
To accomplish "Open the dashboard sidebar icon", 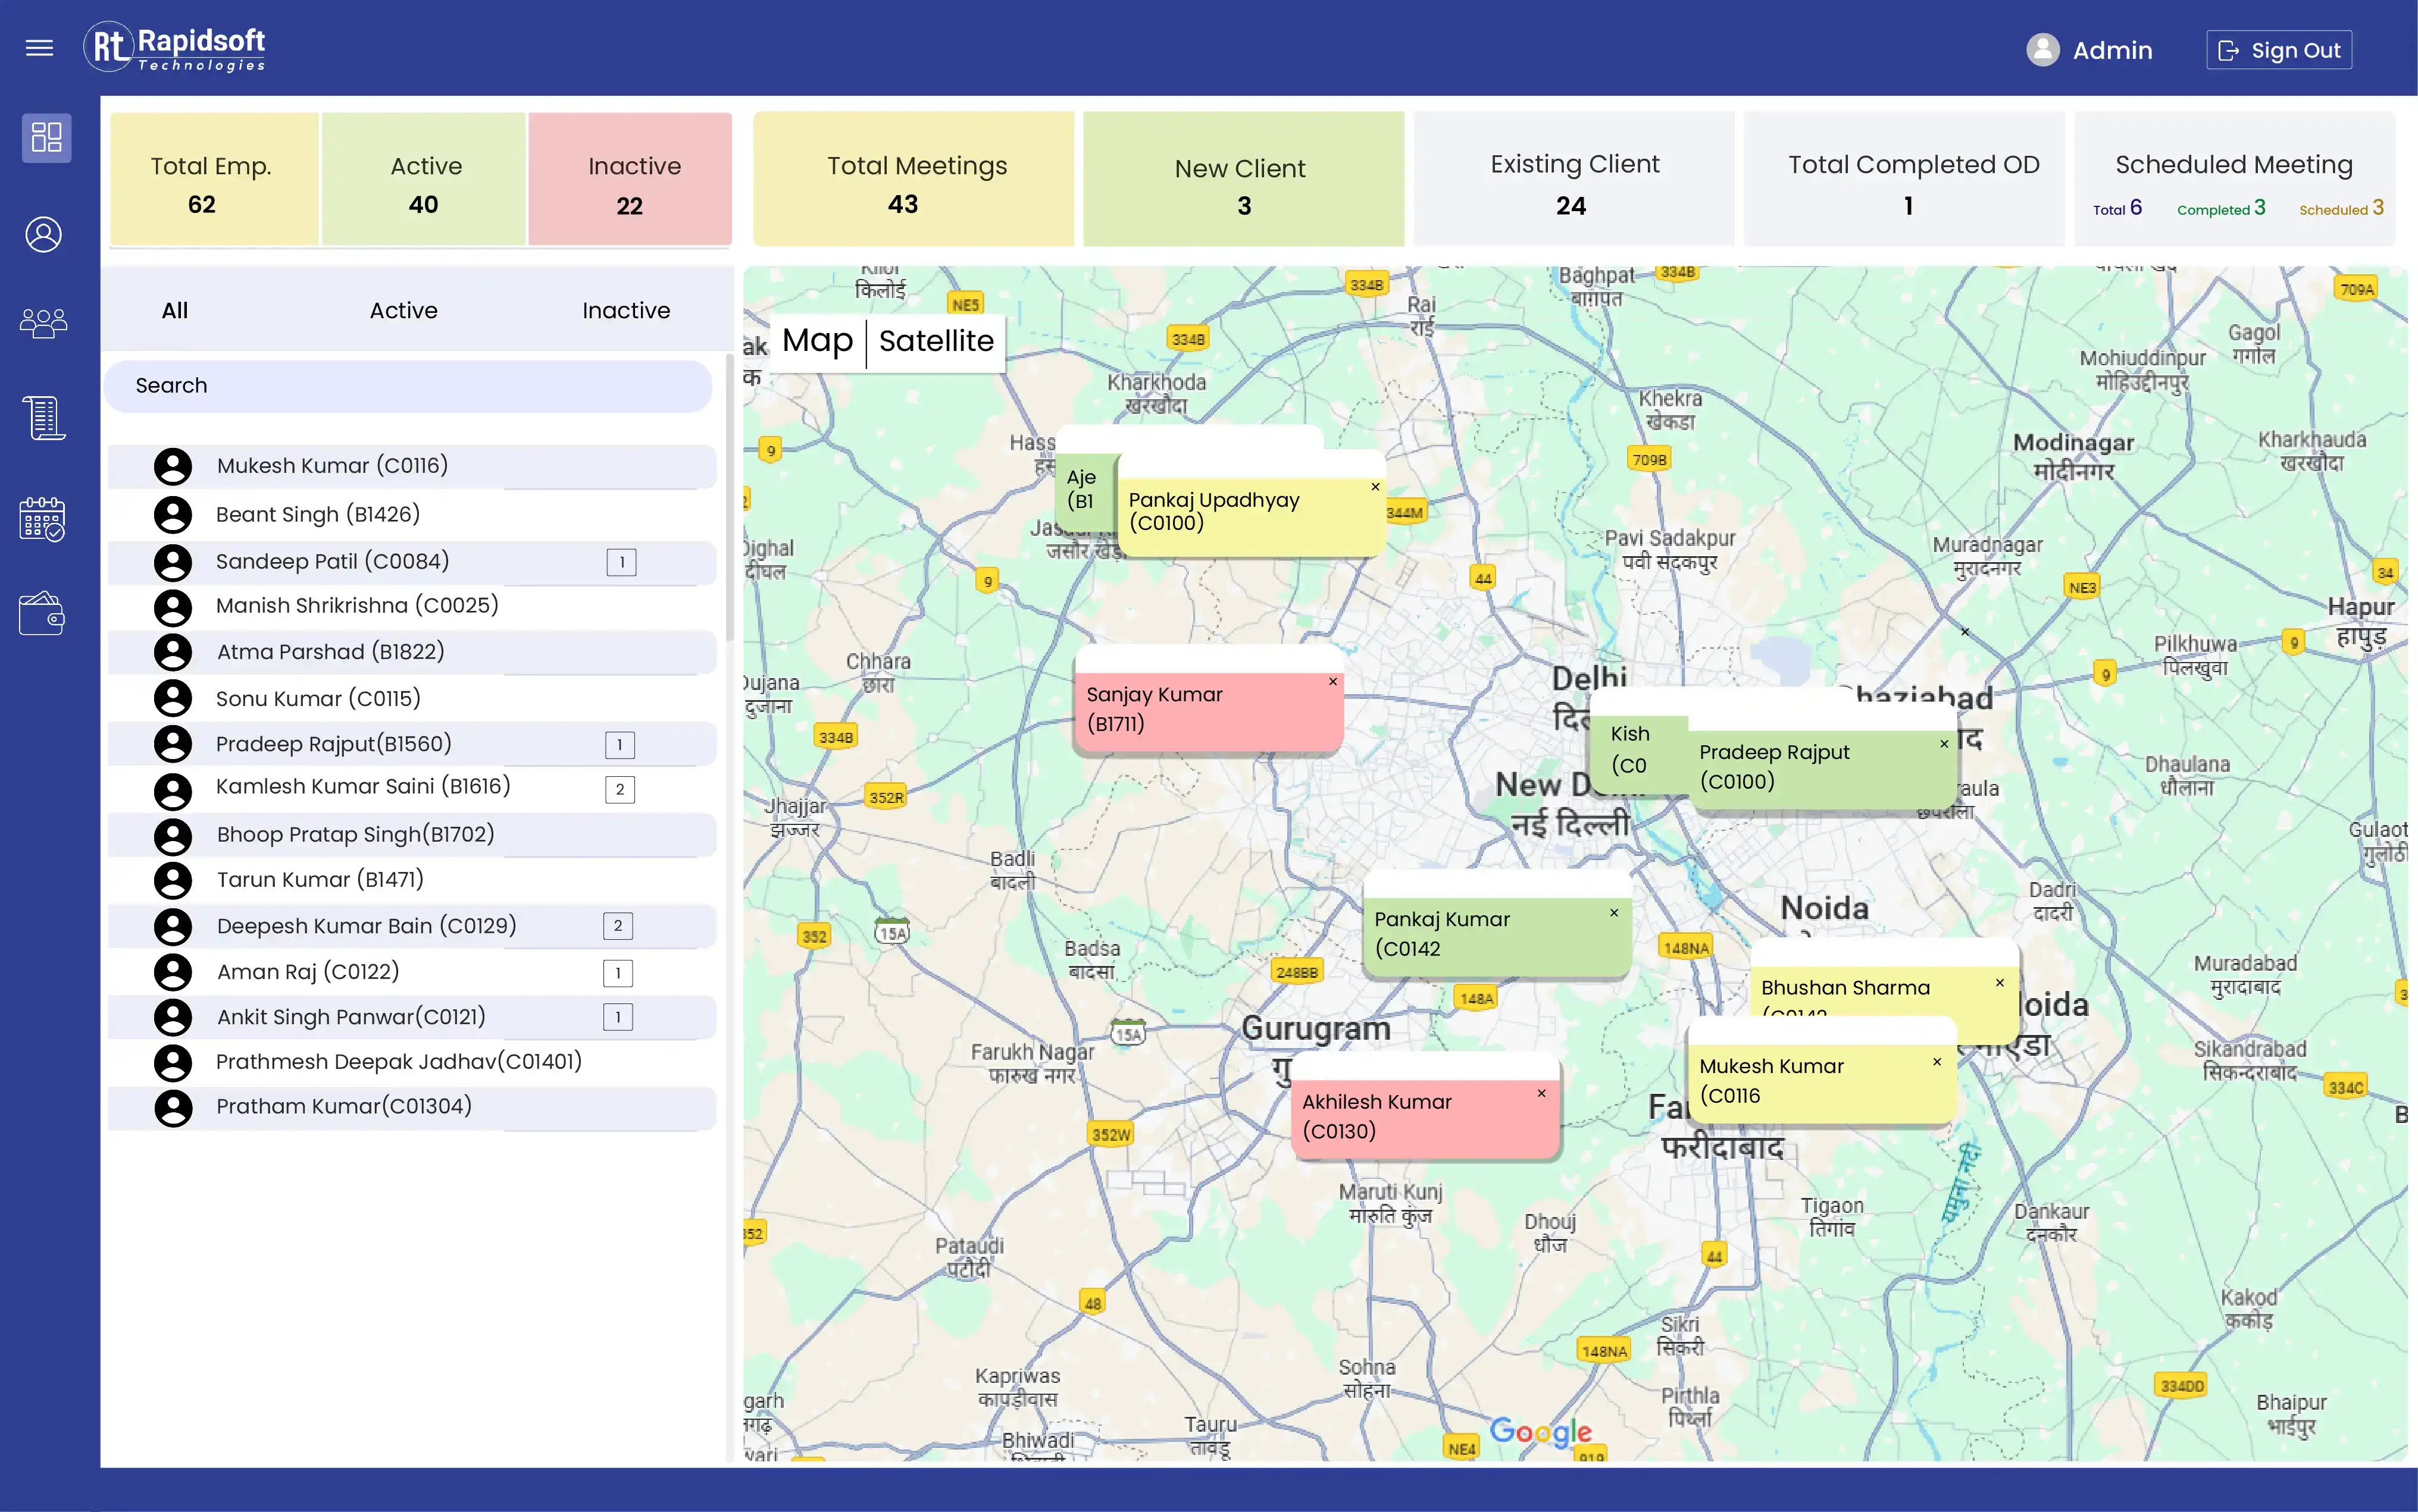I will (x=46, y=137).
